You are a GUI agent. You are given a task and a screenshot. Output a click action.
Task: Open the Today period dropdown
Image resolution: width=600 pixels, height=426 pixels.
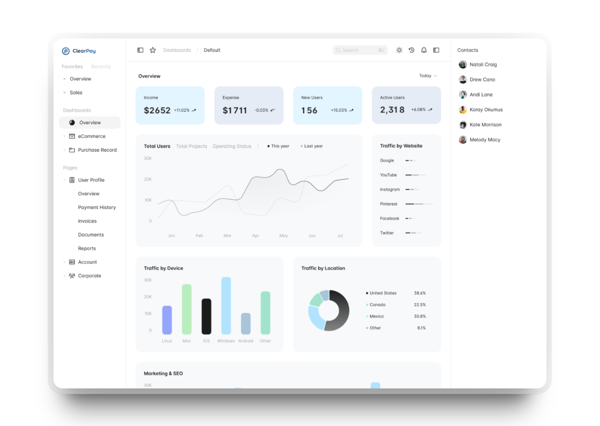tap(428, 76)
